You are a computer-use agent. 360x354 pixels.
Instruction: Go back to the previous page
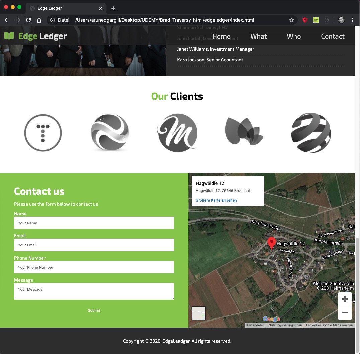point(7,20)
